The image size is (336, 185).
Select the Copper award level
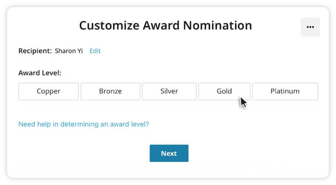click(48, 91)
